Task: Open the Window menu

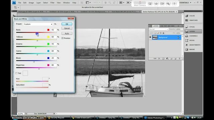Action: 67,3
